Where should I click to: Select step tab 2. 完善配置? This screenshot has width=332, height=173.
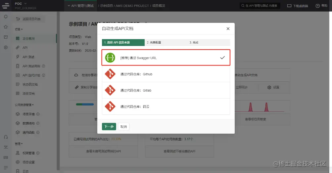click(166, 43)
